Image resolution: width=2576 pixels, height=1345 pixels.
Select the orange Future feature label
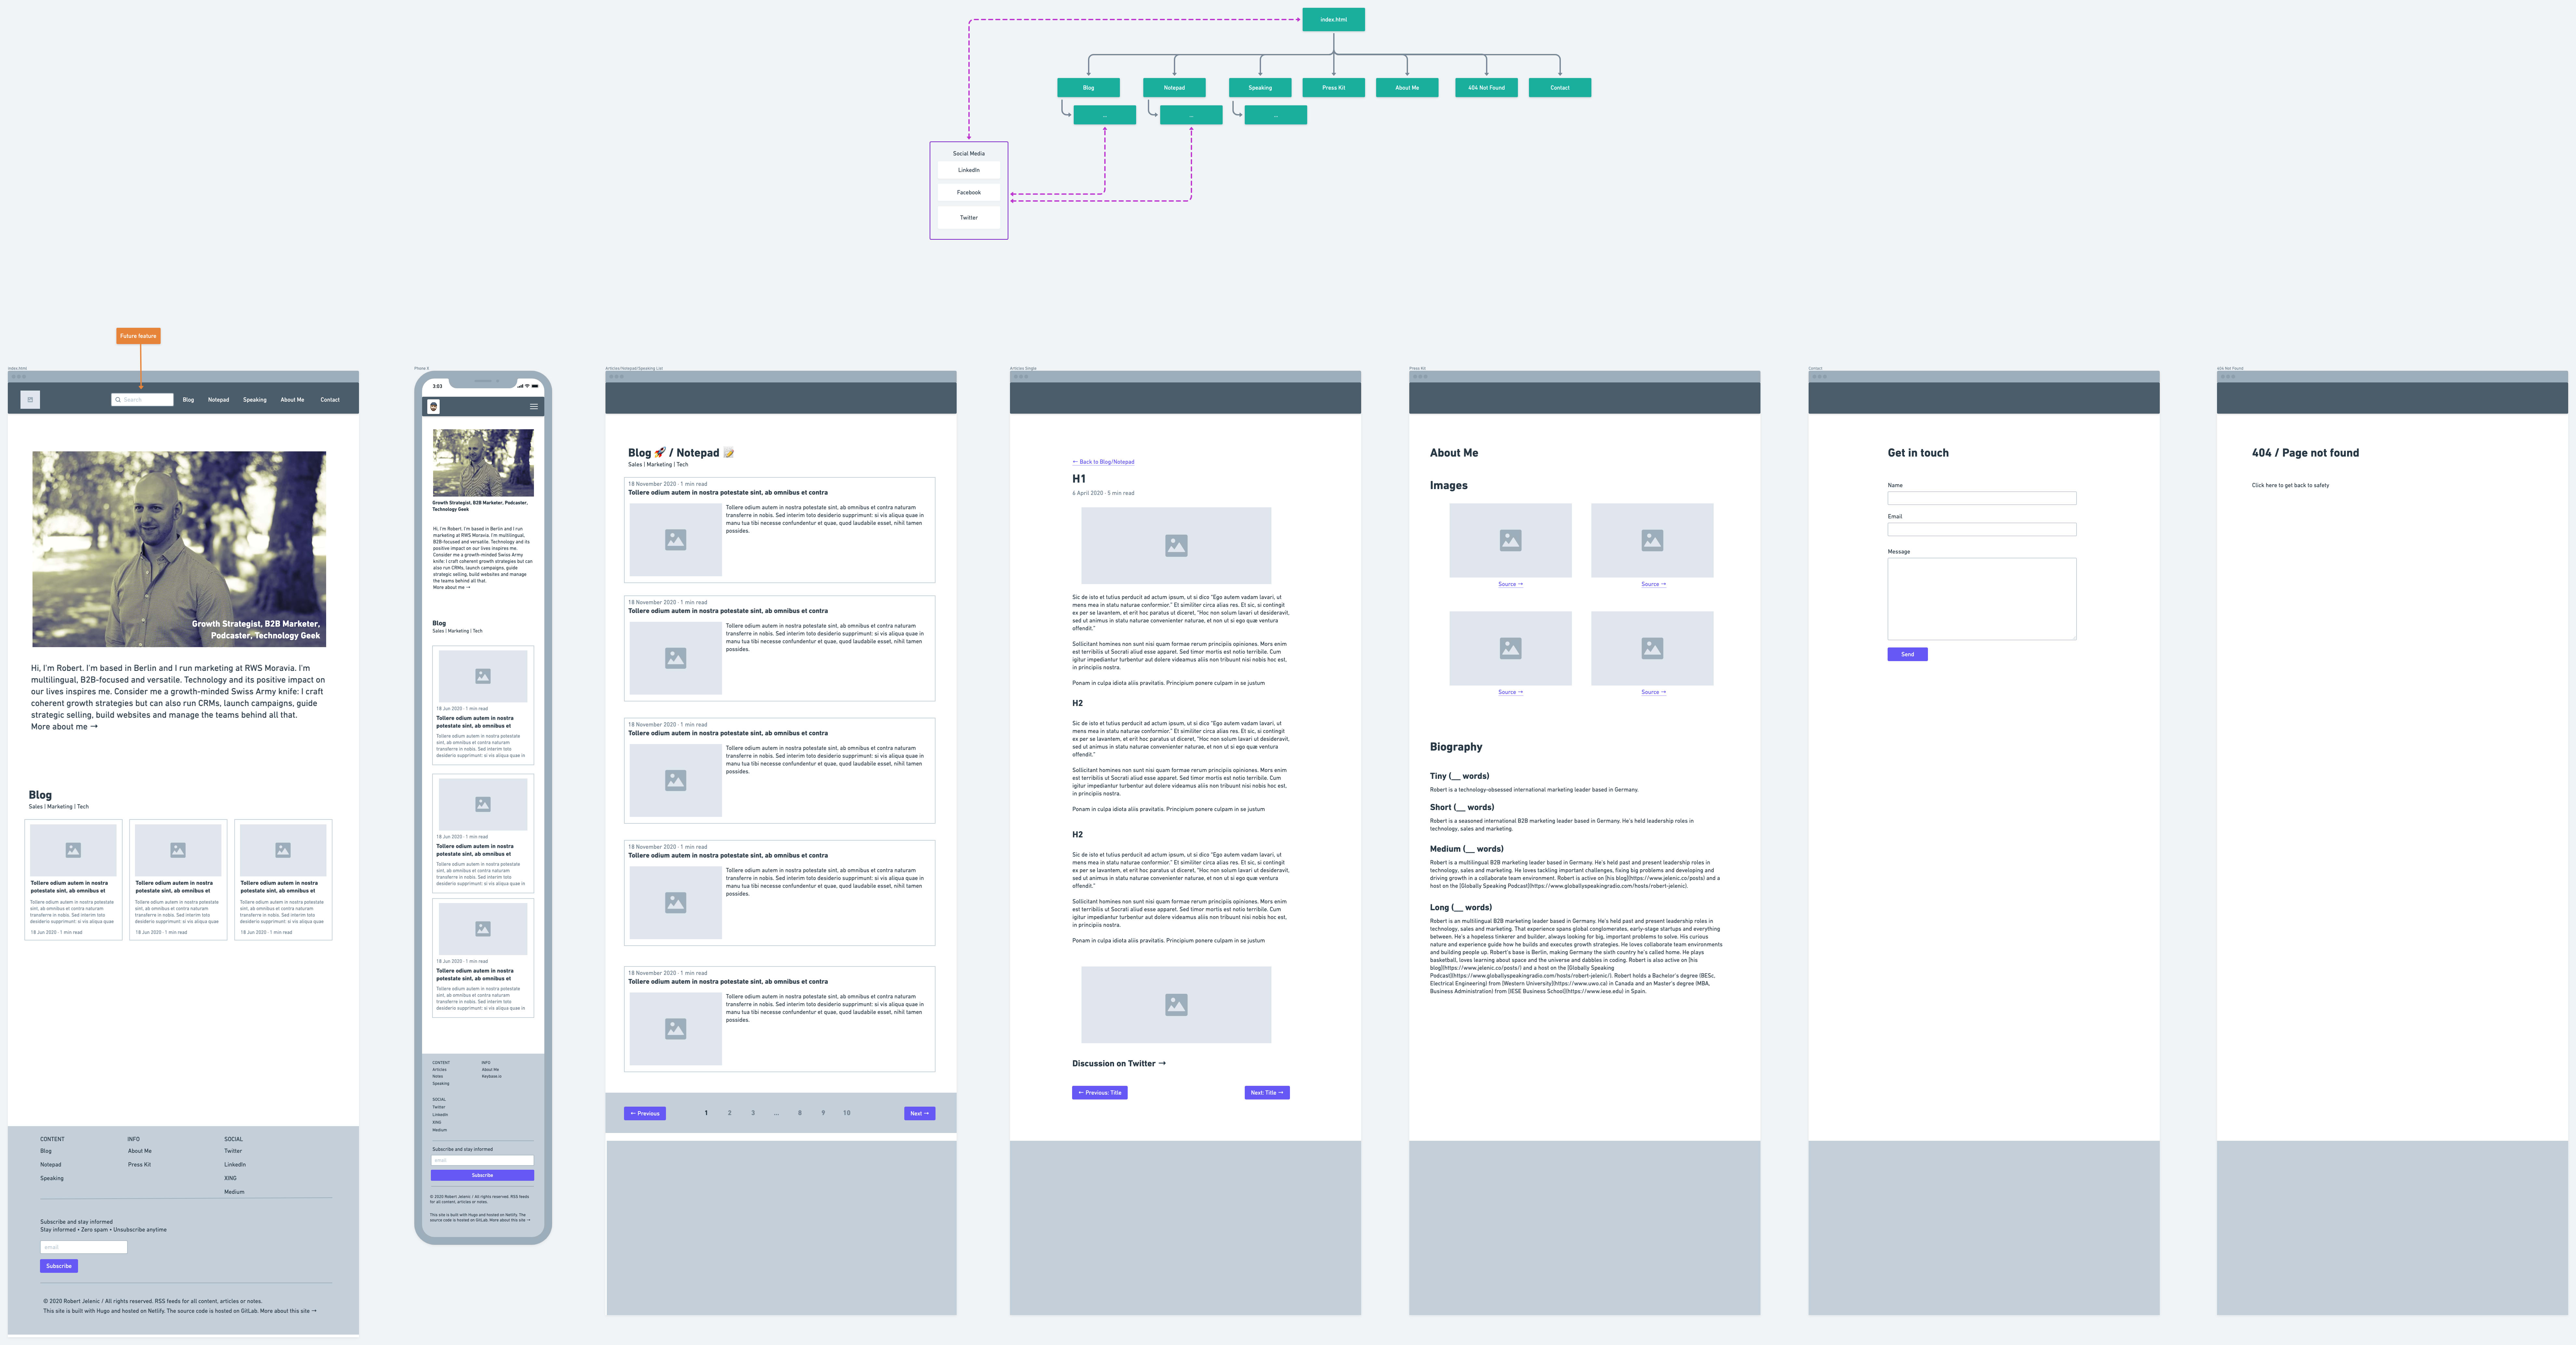pyautogui.click(x=138, y=336)
